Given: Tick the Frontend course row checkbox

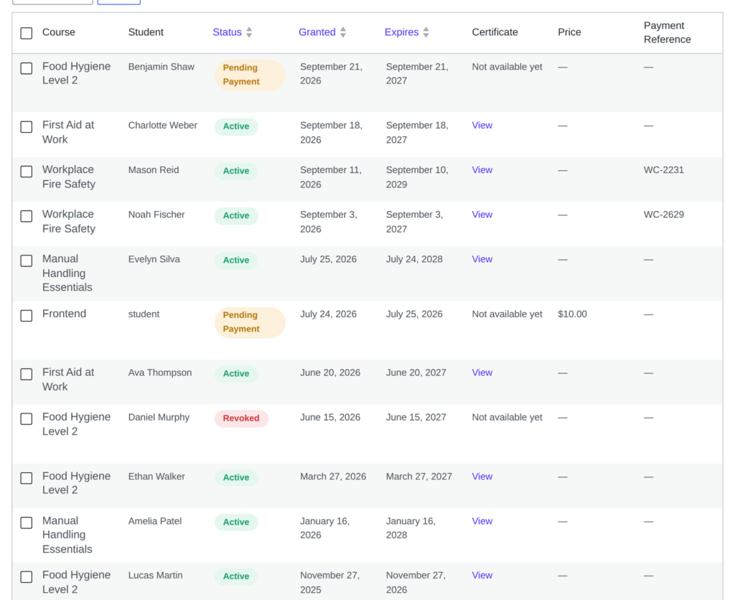Looking at the screenshot, I should [x=27, y=316].
